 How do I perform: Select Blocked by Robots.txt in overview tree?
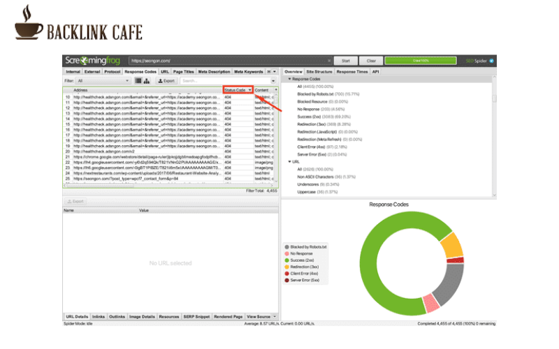click(328, 94)
